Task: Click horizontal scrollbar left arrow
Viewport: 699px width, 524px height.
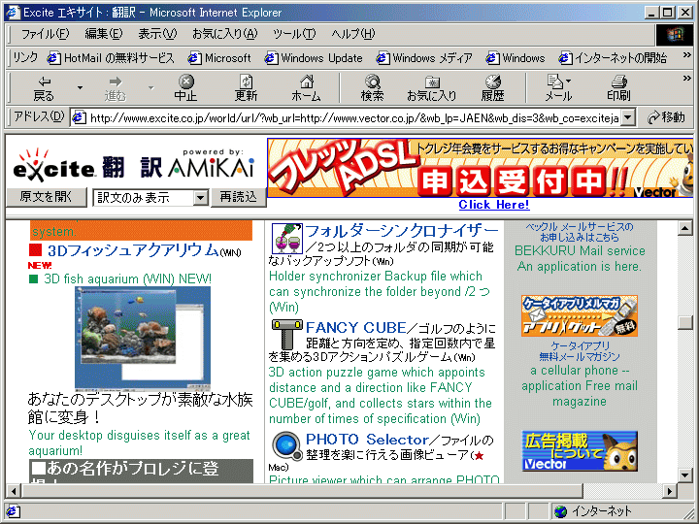Action: pyautogui.click(x=14, y=491)
